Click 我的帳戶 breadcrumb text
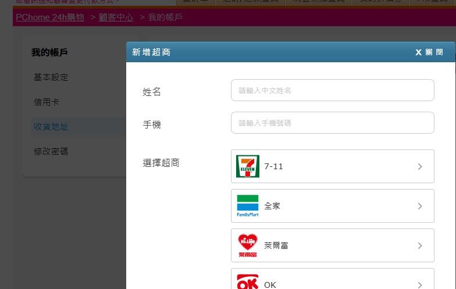Image resolution: width=456 pixels, height=289 pixels. pyautogui.click(x=165, y=17)
